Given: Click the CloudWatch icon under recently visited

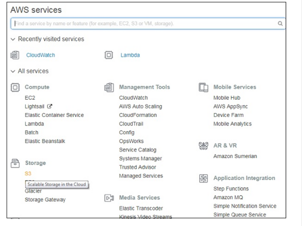Looking at the screenshot, I should [x=15, y=55].
